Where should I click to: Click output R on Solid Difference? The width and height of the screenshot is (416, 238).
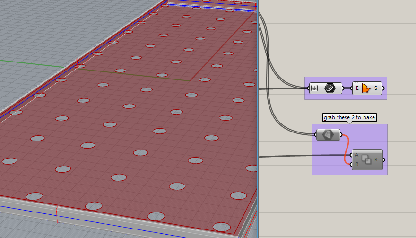point(376,159)
